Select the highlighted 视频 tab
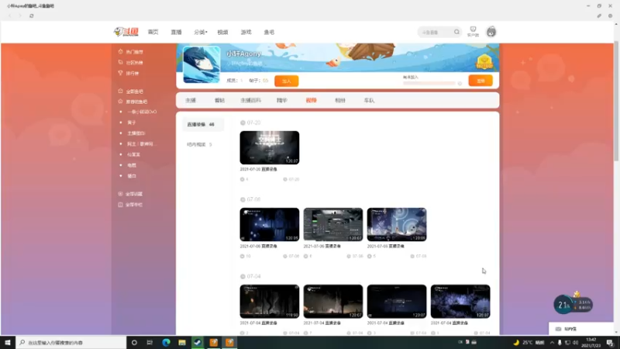620x349 pixels. [312, 101]
